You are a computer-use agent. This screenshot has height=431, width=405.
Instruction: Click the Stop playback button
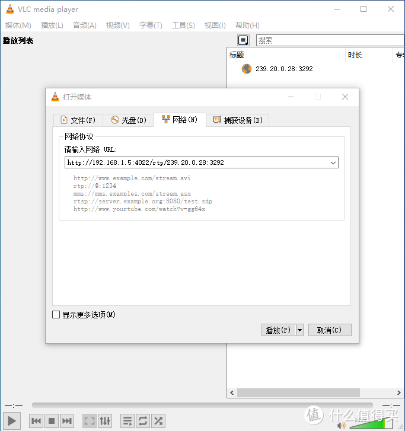(x=52, y=421)
